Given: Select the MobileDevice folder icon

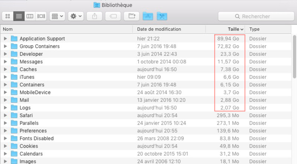Looking at the screenshot, I should click(14, 93).
